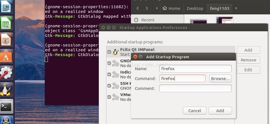Viewport: 270px width, 124px height.
Task: Click Browse... to choose a command
Action: [220, 78]
